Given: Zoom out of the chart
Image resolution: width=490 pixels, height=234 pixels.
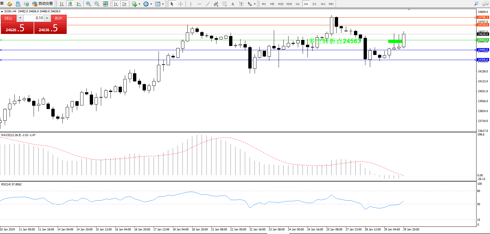Looking at the screenshot, I should coord(97,4).
